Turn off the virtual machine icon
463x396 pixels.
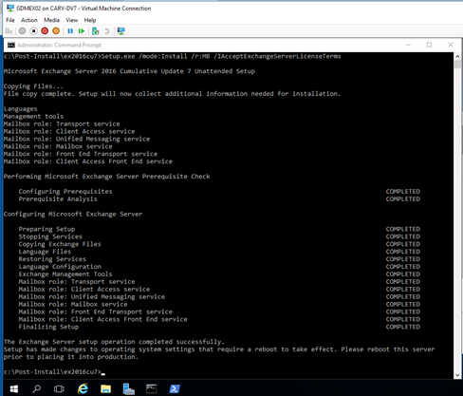pos(33,31)
